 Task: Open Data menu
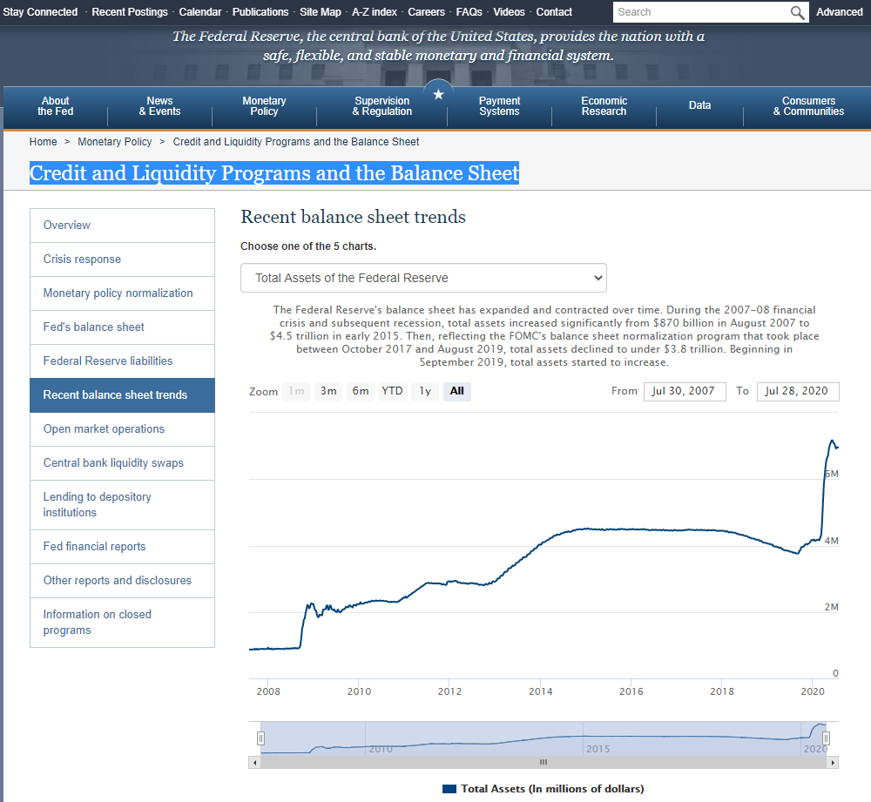tap(700, 105)
